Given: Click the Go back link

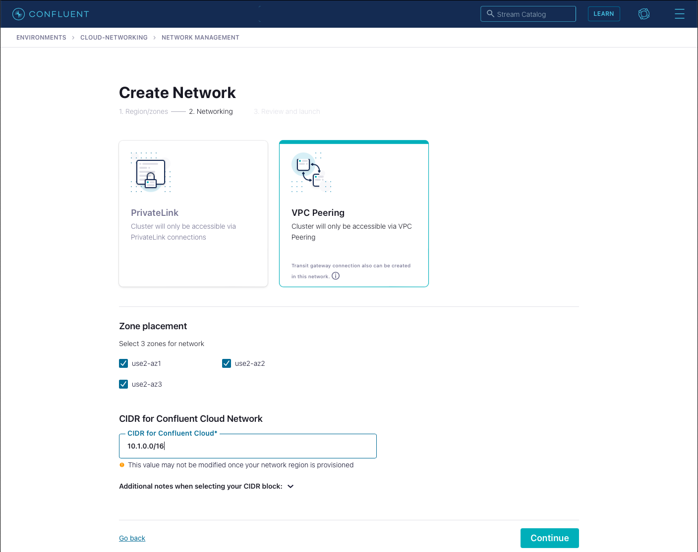Looking at the screenshot, I should 132,538.
